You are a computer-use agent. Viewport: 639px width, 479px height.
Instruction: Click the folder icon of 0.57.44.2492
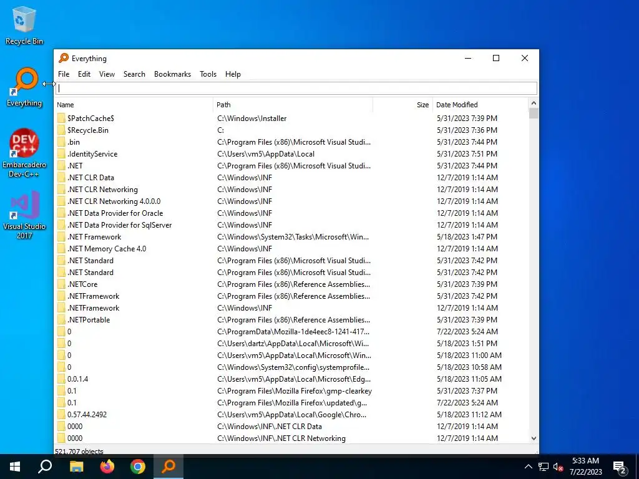[x=61, y=414]
